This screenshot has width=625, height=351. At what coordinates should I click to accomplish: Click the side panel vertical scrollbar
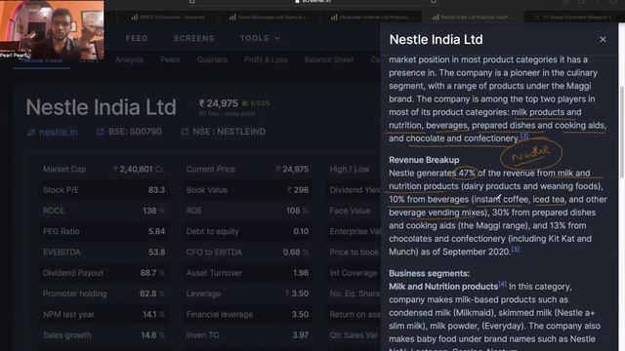pos(622,132)
